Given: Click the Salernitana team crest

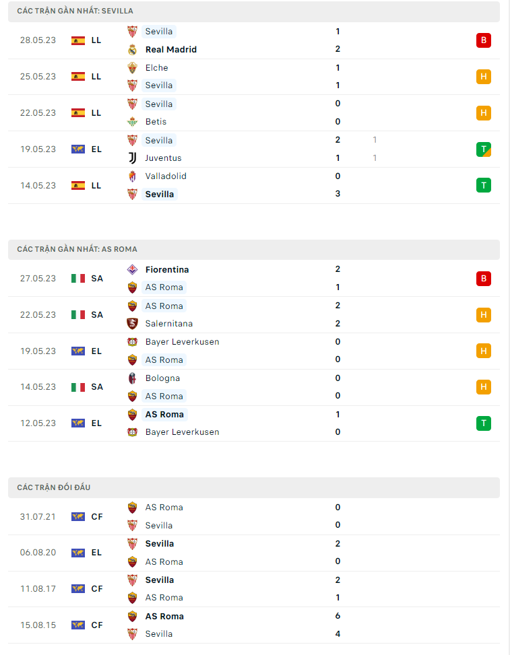Looking at the screenshot, I should tap(132, 324).
